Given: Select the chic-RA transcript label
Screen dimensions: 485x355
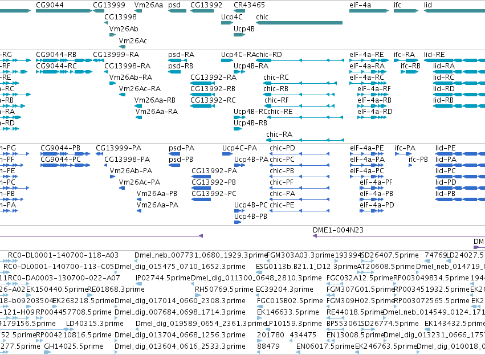Looking at the screenshot, I should (279, 134).
